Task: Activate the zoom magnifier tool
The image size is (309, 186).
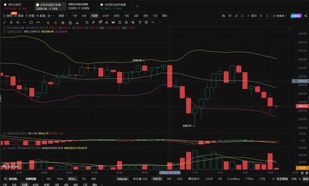Action: point(100,22)
